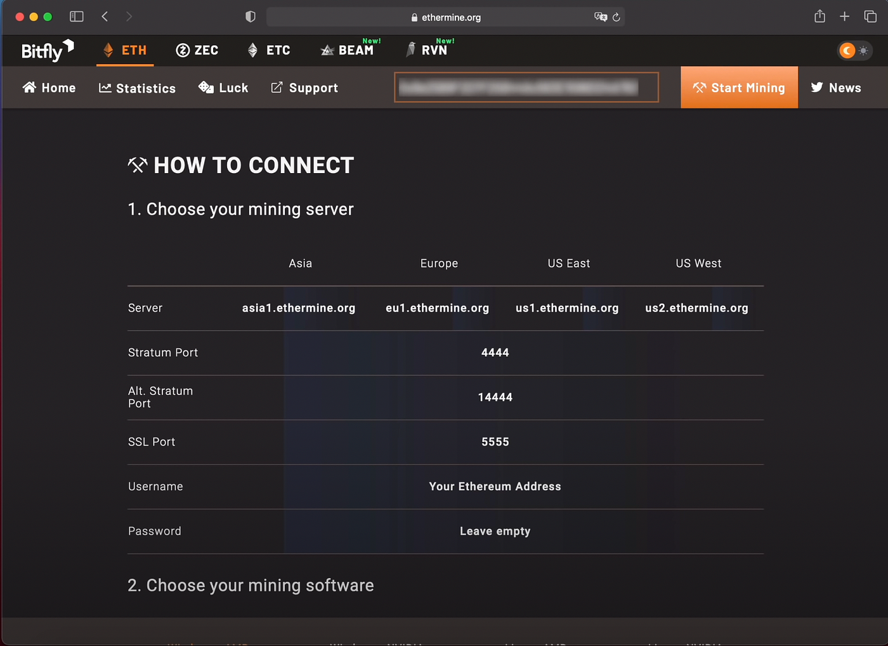Viewport: 888px width, 646px height.
Task: Open the ETH pool tab
Action: click(x=125, y=50)
